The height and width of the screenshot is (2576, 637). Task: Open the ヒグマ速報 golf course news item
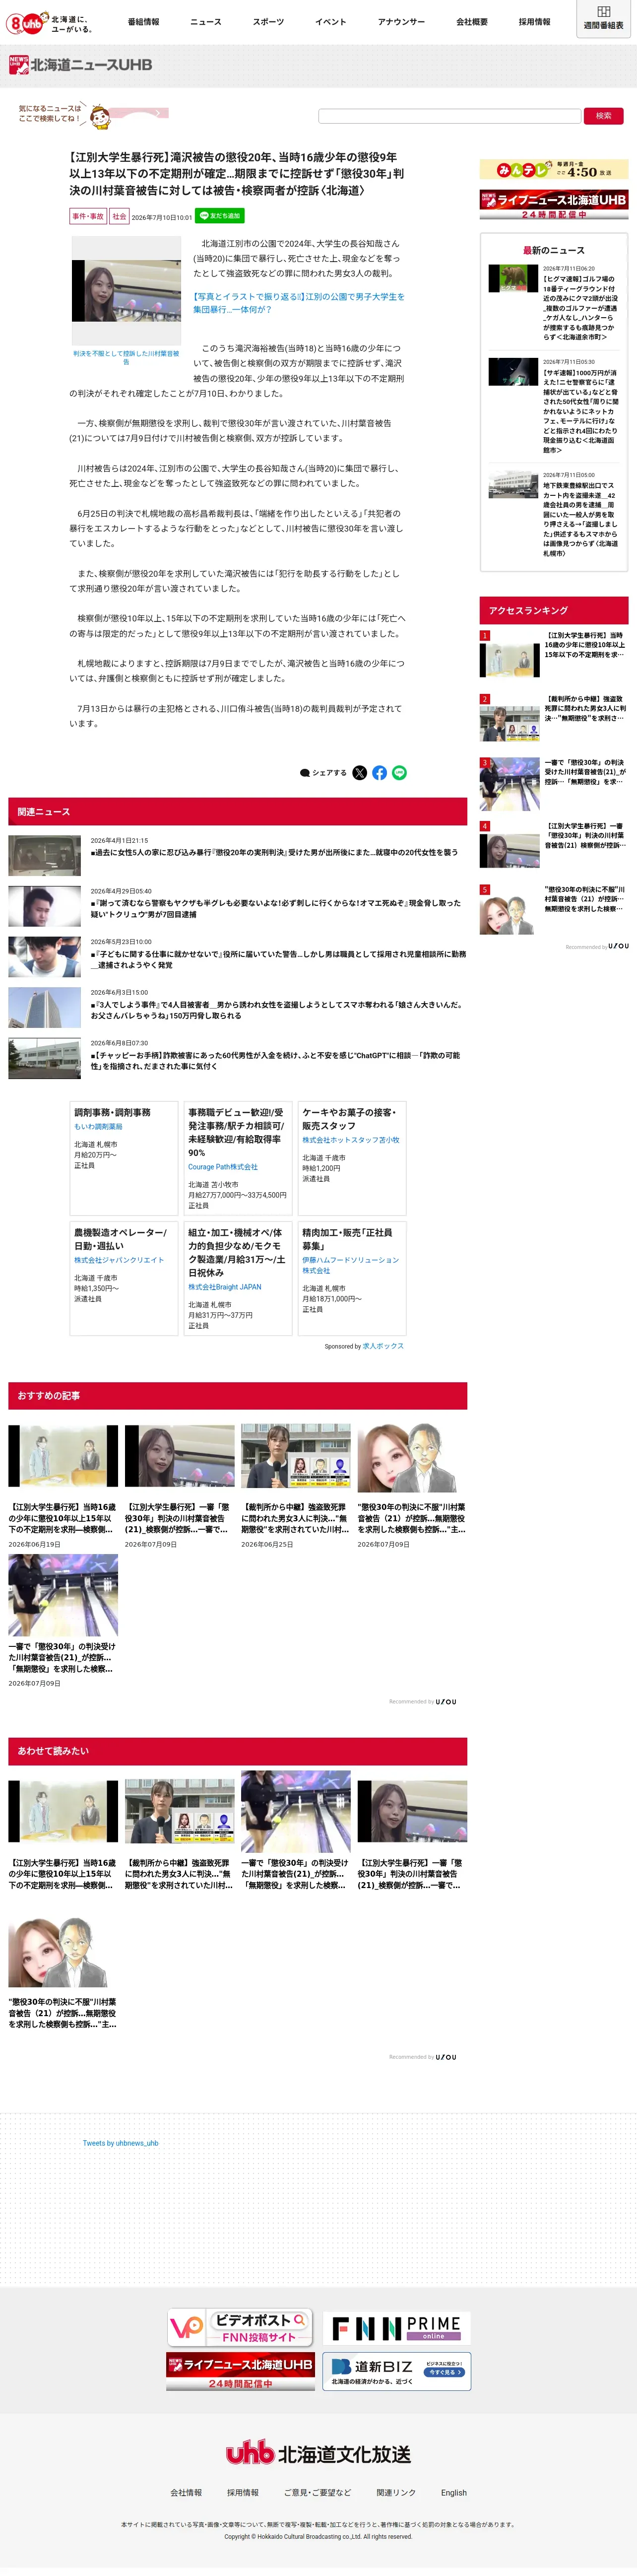click(x=554, y=303)
